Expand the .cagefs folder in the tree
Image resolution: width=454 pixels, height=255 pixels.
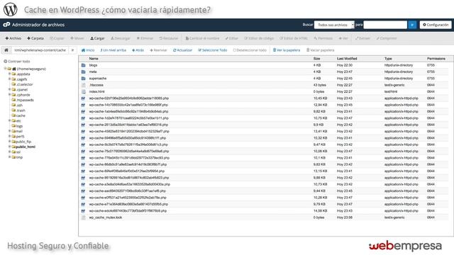pos(9,79)
